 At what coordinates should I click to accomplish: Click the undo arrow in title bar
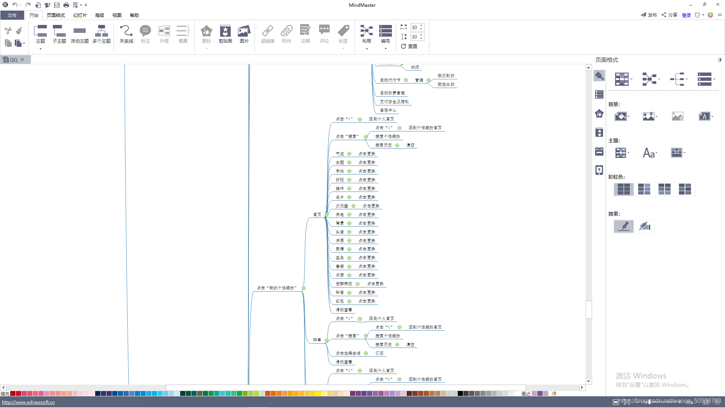(x=15, y=5)
